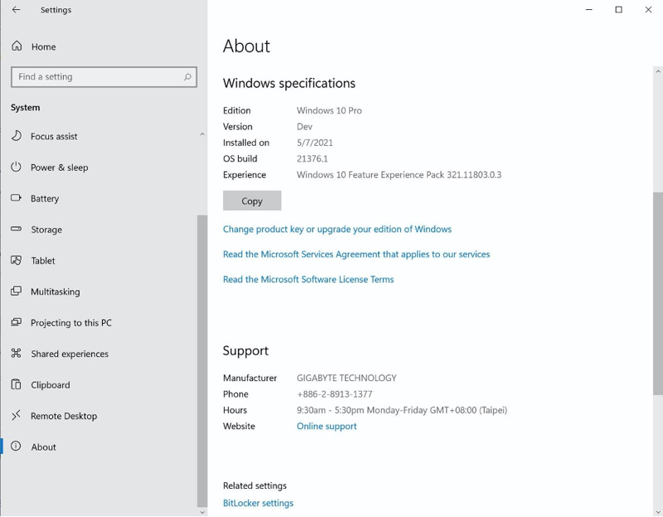Select the Focus assist moon icon
The height and width of the screenshot is (517, 663).
tap(16, 136)
